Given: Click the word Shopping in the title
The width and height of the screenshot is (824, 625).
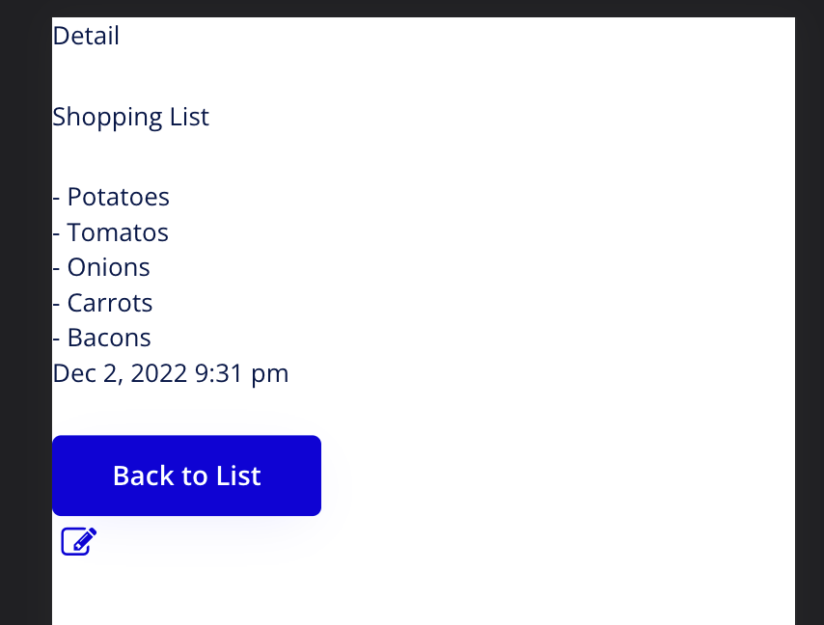Looking at the screenshot, I should (x=106, y=118).
